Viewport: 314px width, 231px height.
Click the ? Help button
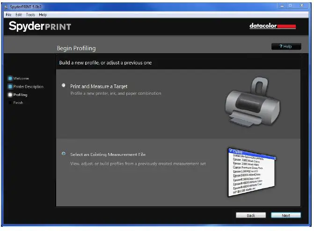point(286,47)
